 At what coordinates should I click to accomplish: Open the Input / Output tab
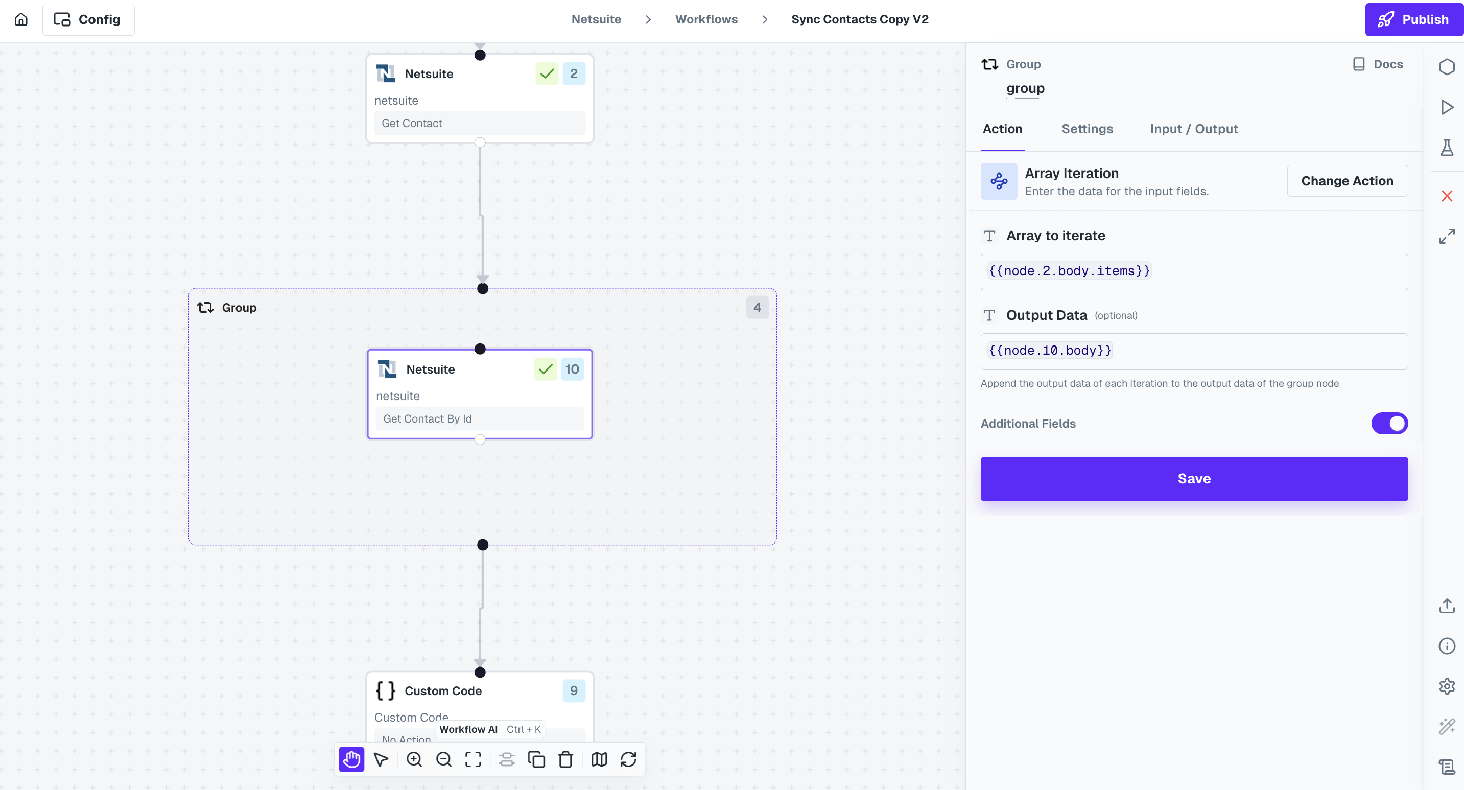1193,129
